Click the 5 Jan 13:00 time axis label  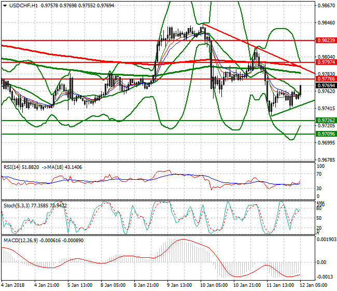point(80,285)
